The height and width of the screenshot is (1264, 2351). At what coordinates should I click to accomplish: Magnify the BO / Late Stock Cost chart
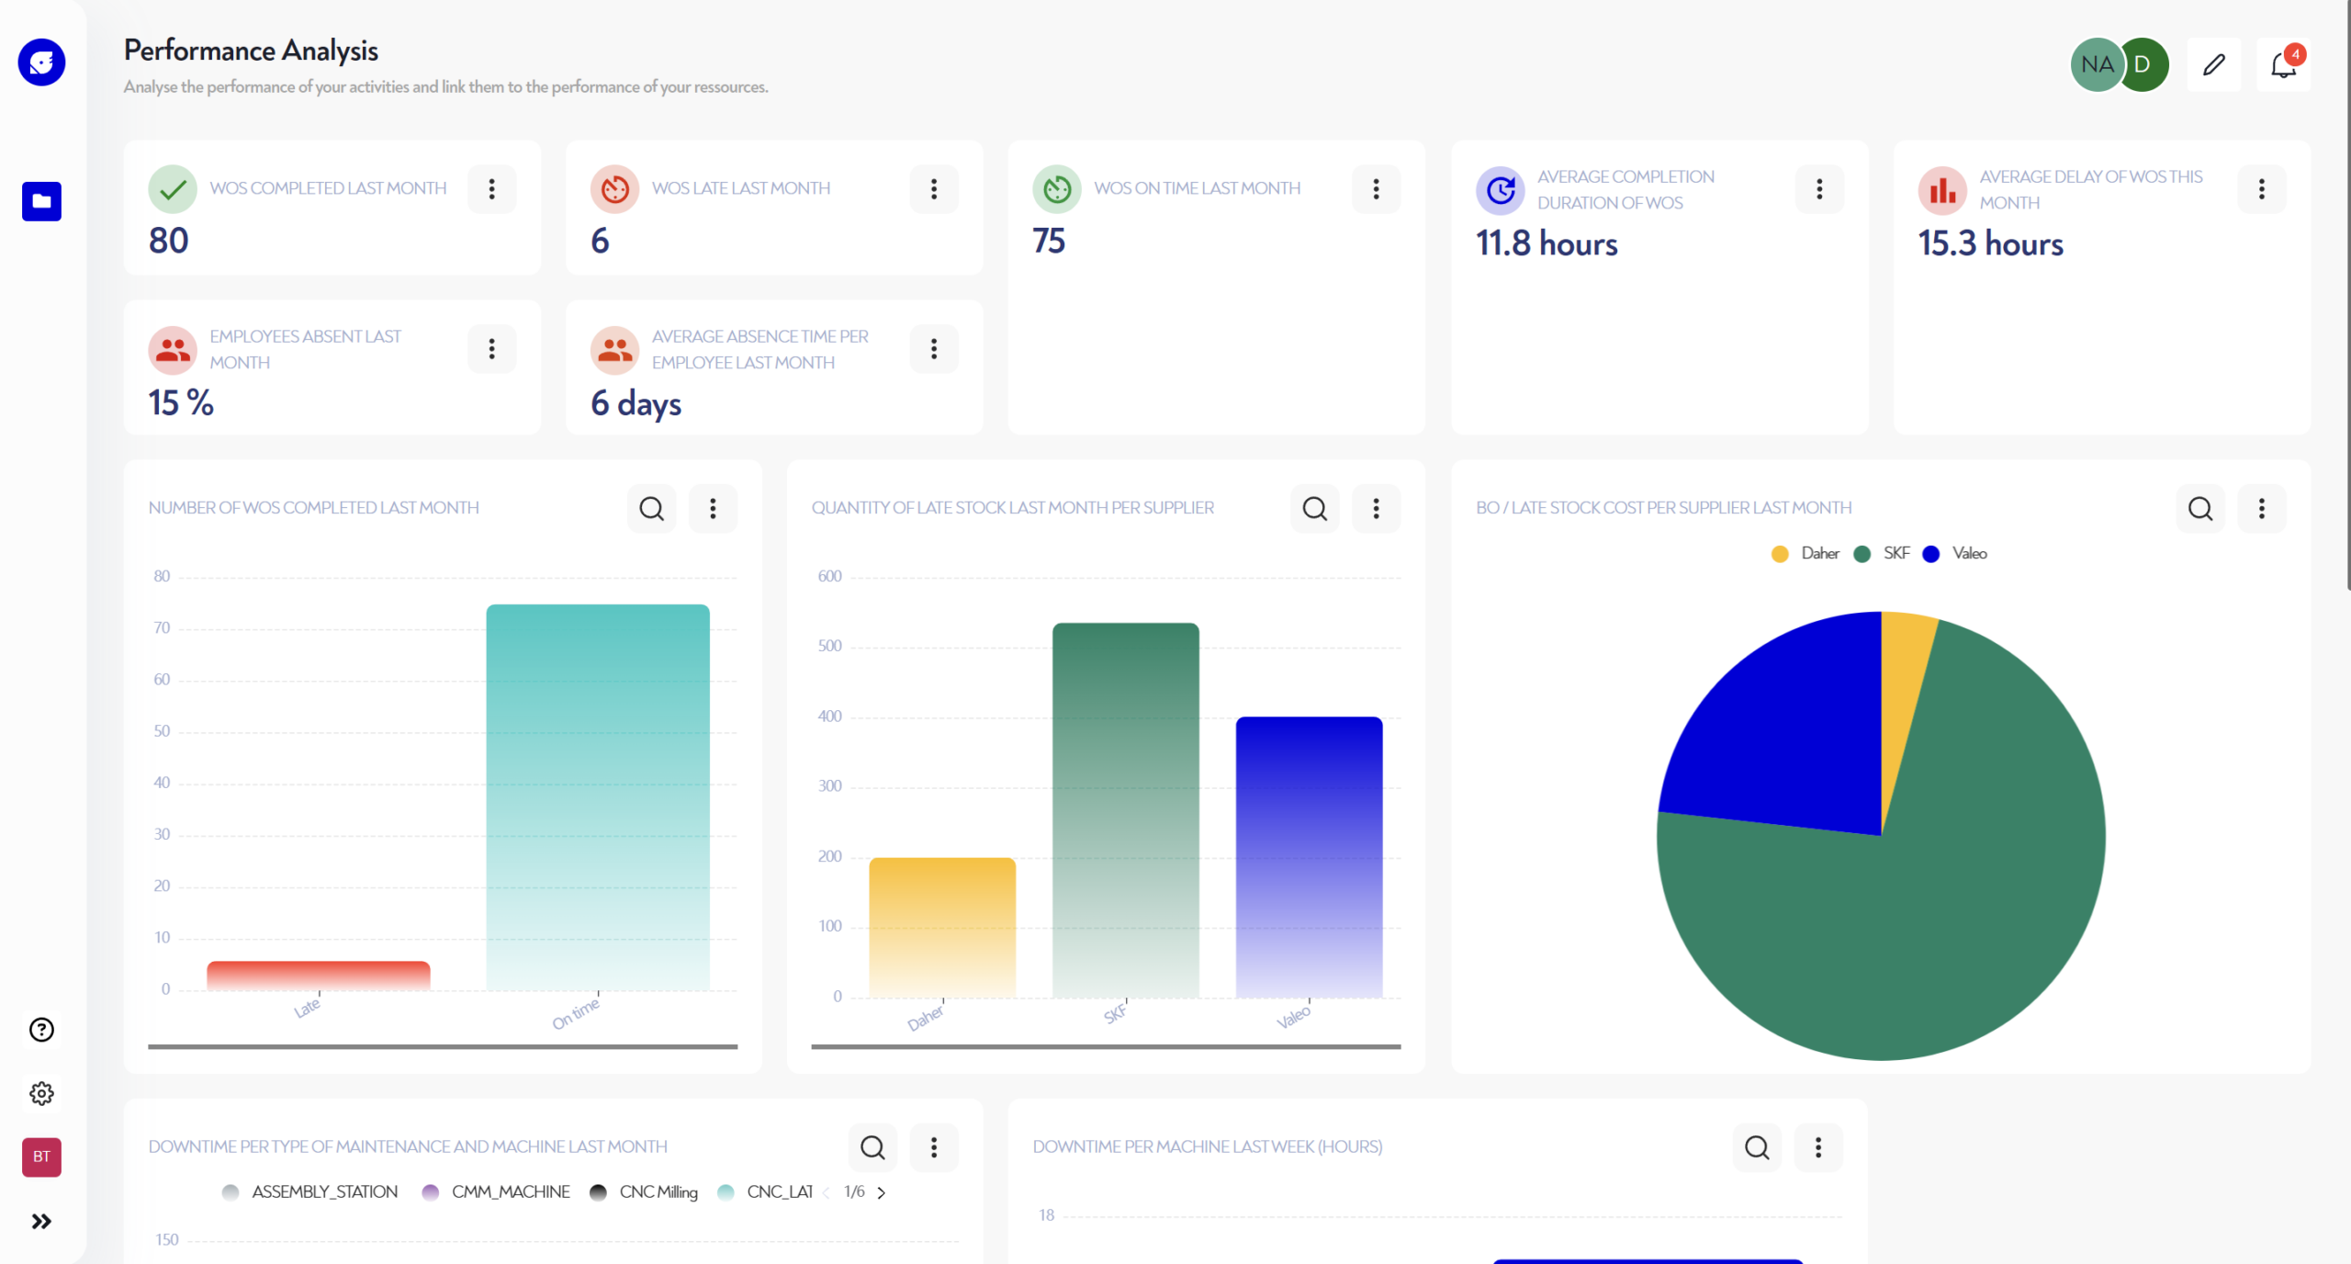(2199, 508)
